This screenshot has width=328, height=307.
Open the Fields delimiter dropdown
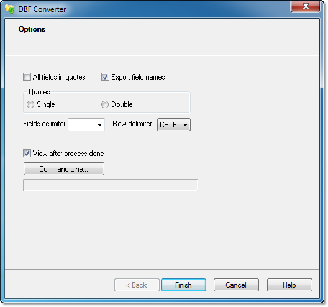point(86,124)
